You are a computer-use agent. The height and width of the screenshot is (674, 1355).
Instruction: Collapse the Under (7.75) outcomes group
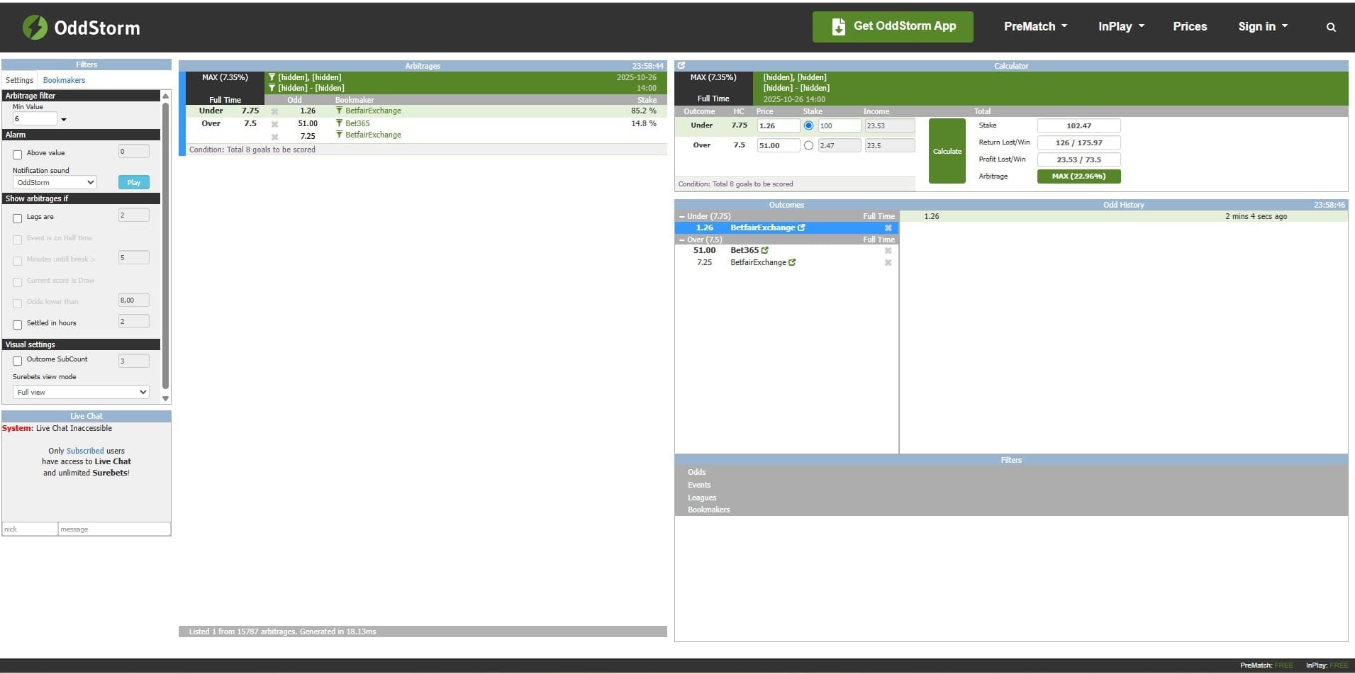tap(683, 216)
